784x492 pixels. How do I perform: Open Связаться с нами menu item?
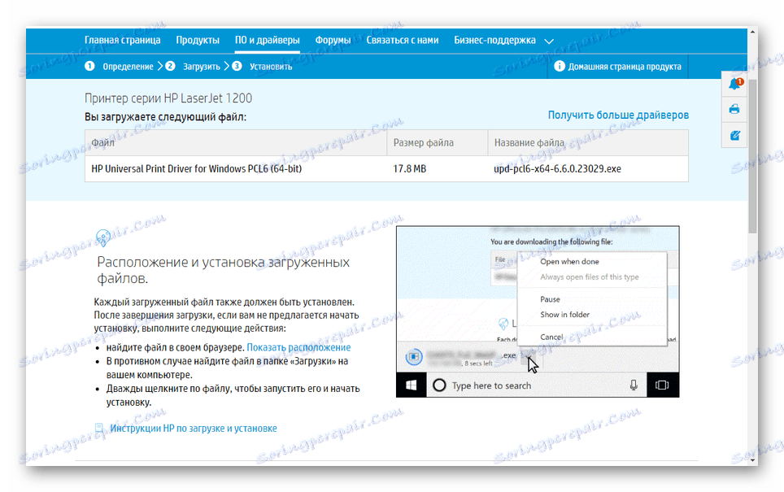[x=403, y=40]
